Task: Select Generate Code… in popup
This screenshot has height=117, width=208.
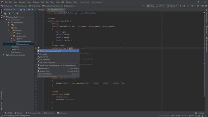Action: pos(58,74)
